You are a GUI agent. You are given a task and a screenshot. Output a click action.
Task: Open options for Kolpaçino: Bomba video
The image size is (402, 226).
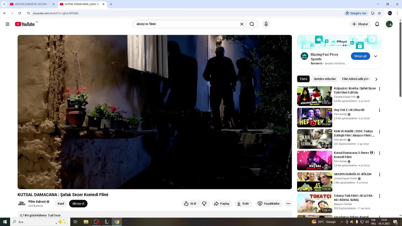click(x=379, y=89)
